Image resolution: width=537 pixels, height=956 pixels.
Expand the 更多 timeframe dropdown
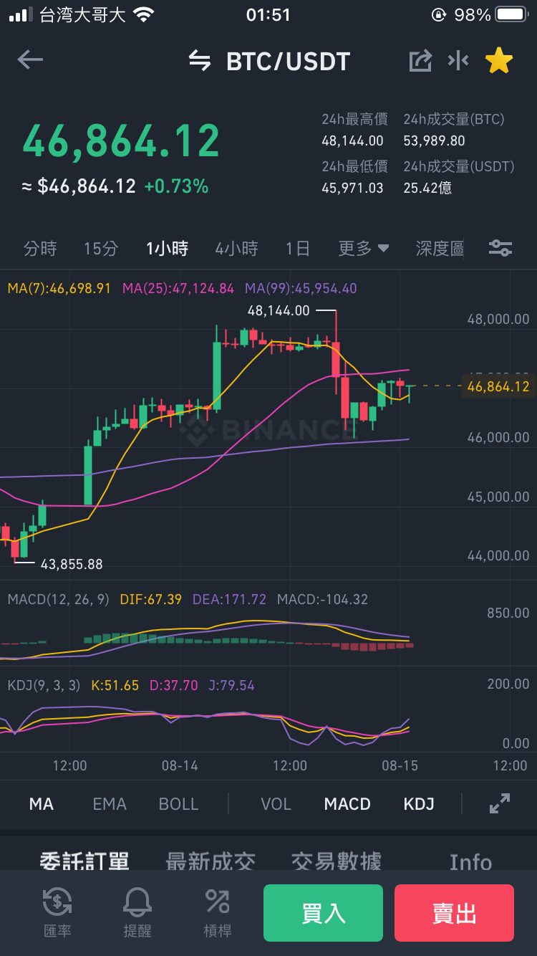click(364, 249)
